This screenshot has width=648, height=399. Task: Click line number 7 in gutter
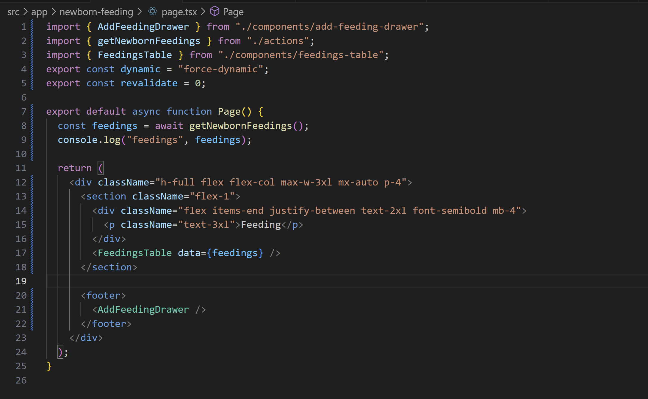pos(24,111)
